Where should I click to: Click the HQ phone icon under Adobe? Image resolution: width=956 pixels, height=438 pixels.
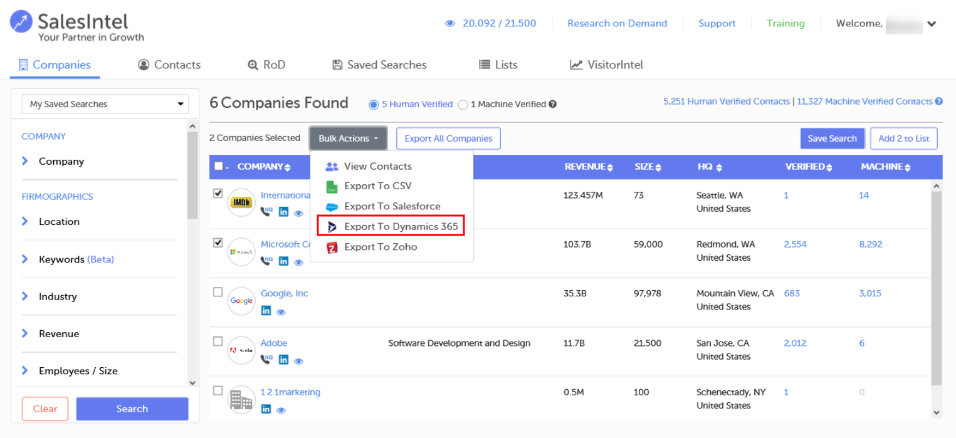tap(267, 359)
